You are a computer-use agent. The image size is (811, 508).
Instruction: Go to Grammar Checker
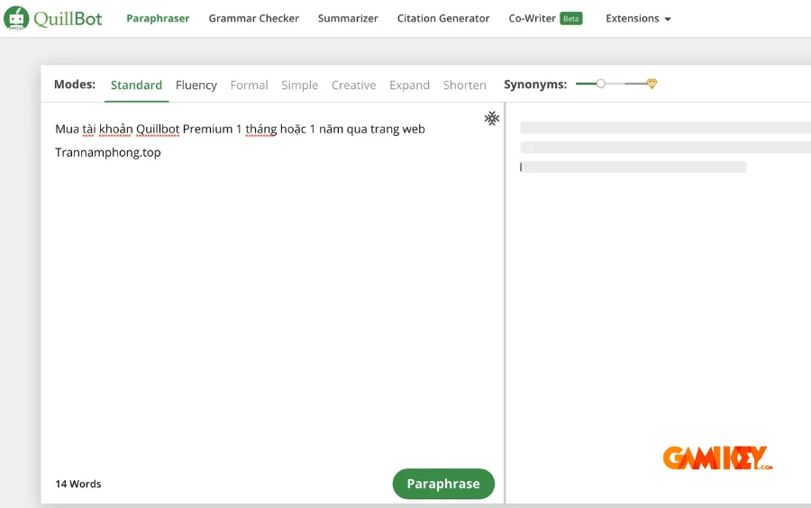[x=253, y=18]
